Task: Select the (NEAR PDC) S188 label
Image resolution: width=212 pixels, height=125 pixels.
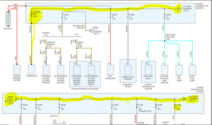Action: click(x=81, y=44)
